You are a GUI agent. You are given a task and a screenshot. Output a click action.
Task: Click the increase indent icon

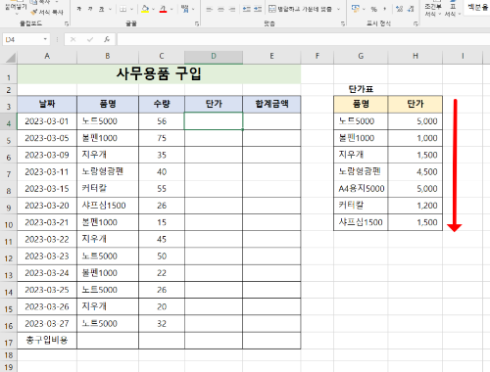(258, 10)
